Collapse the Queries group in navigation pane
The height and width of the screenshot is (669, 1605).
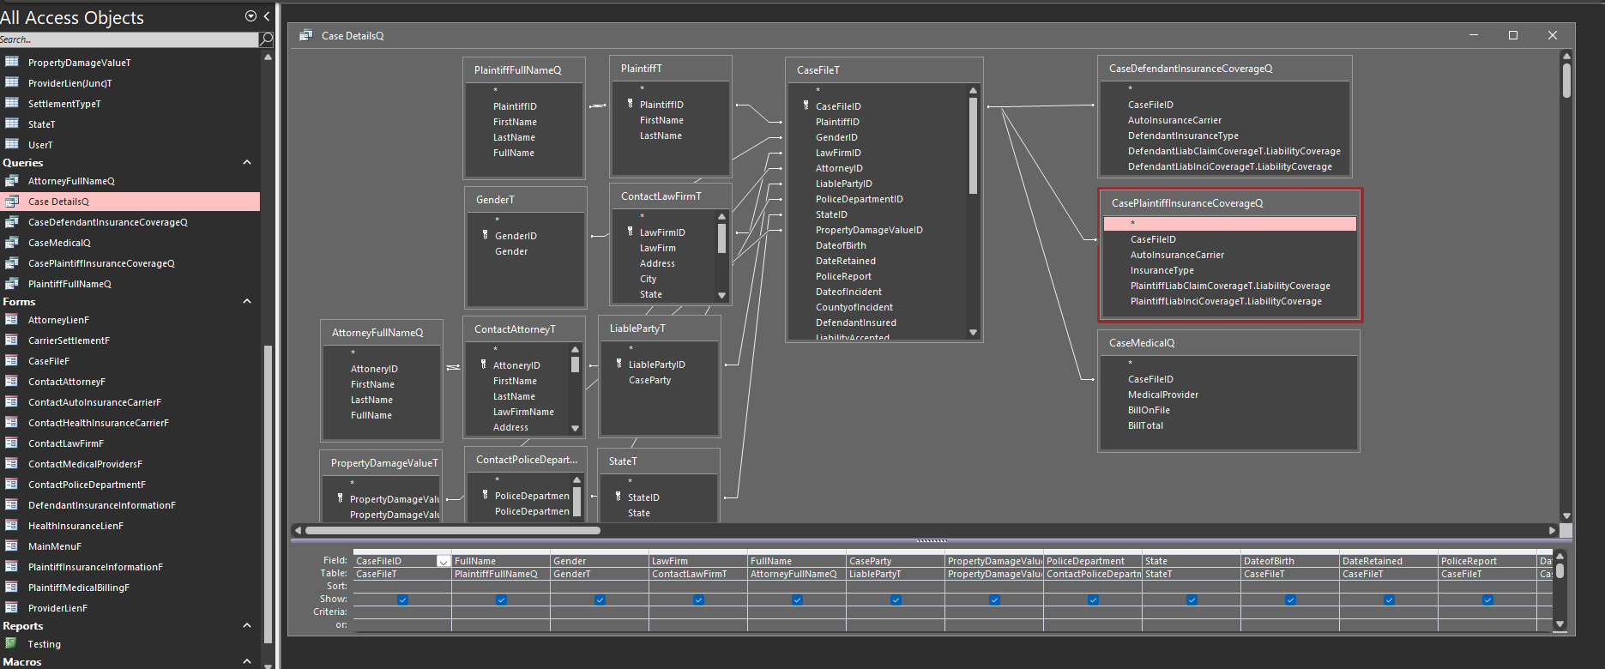247,162
